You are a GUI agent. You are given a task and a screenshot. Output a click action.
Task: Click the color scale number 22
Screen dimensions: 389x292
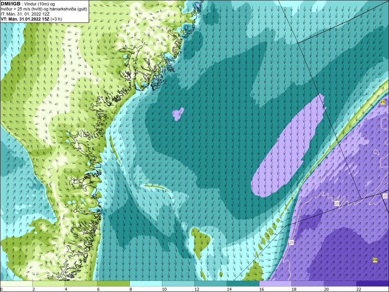click(x=359, y=290)
